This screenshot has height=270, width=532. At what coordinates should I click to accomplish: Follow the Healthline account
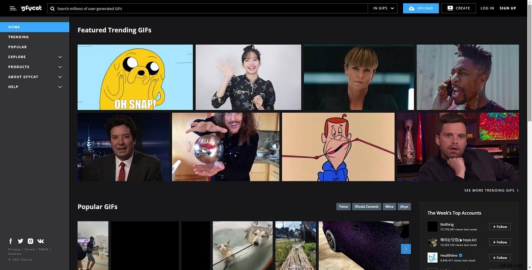coord(499,258)
